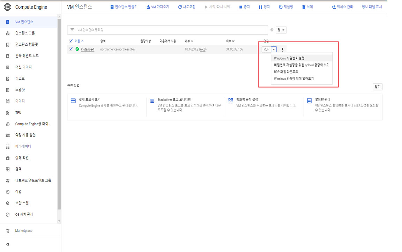
Task: Click VM 가져오기 in the toolbar
Action: tap(158, 7)
